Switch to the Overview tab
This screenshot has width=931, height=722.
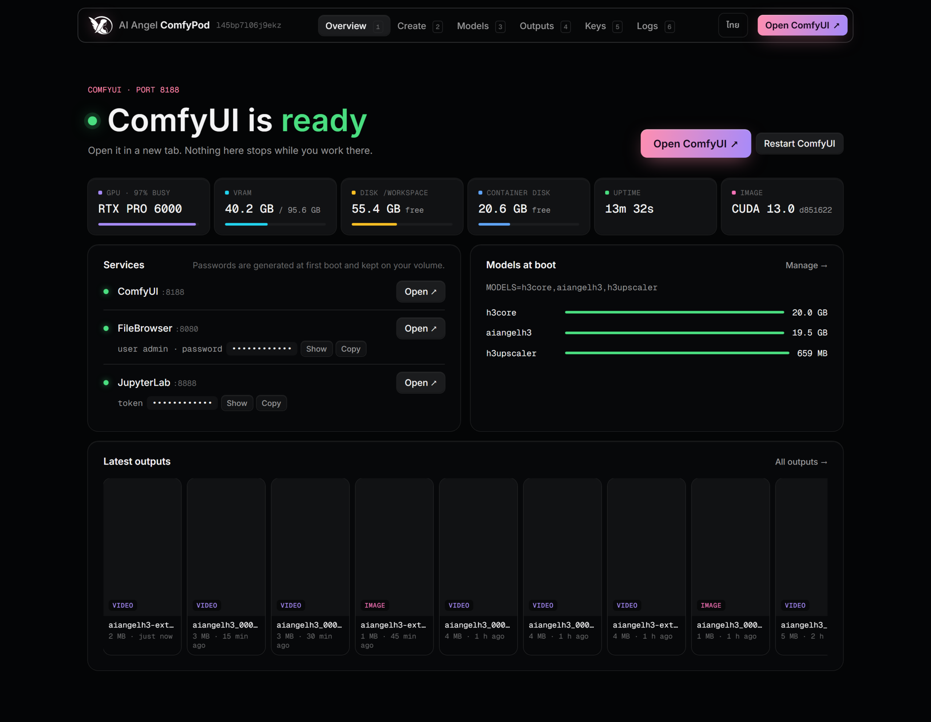[354, 25]
